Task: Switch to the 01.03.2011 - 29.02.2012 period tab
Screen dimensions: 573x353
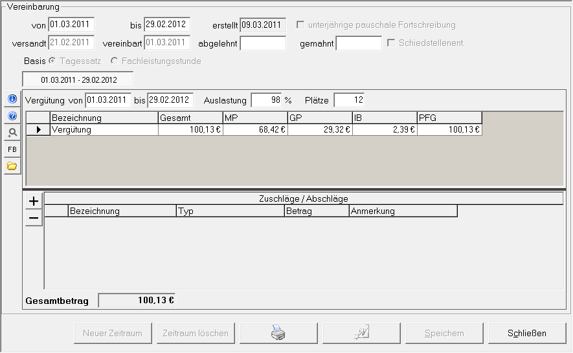Action: [78, 80]
